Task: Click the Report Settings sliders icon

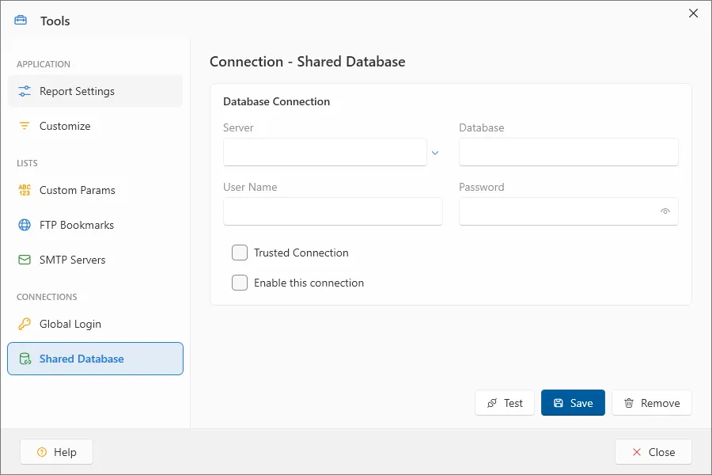Action: (25, 91)
